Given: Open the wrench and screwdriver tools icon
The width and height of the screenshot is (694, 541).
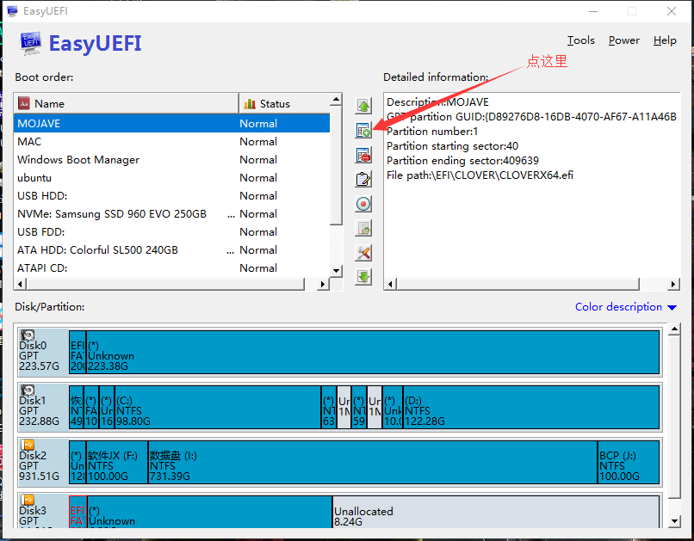Looking at the screenshot, I should click(363, 253).
